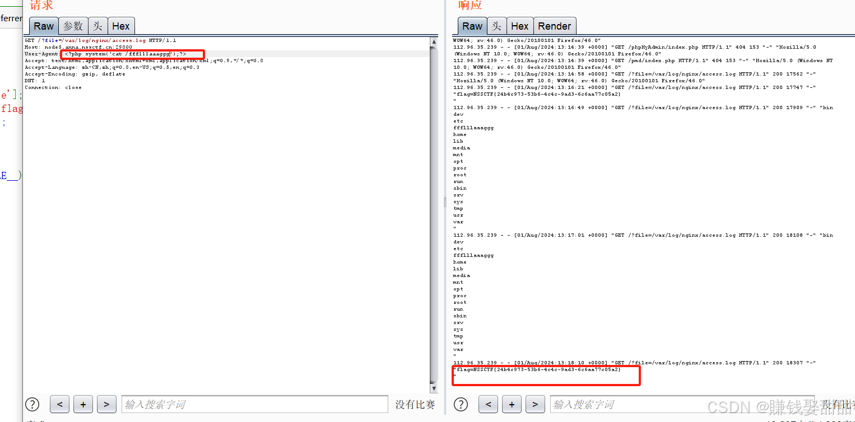The width and height of the screenshot is (855, 422).
Task: Open the request 参数 tab
Action: click(x=73, y=26)
